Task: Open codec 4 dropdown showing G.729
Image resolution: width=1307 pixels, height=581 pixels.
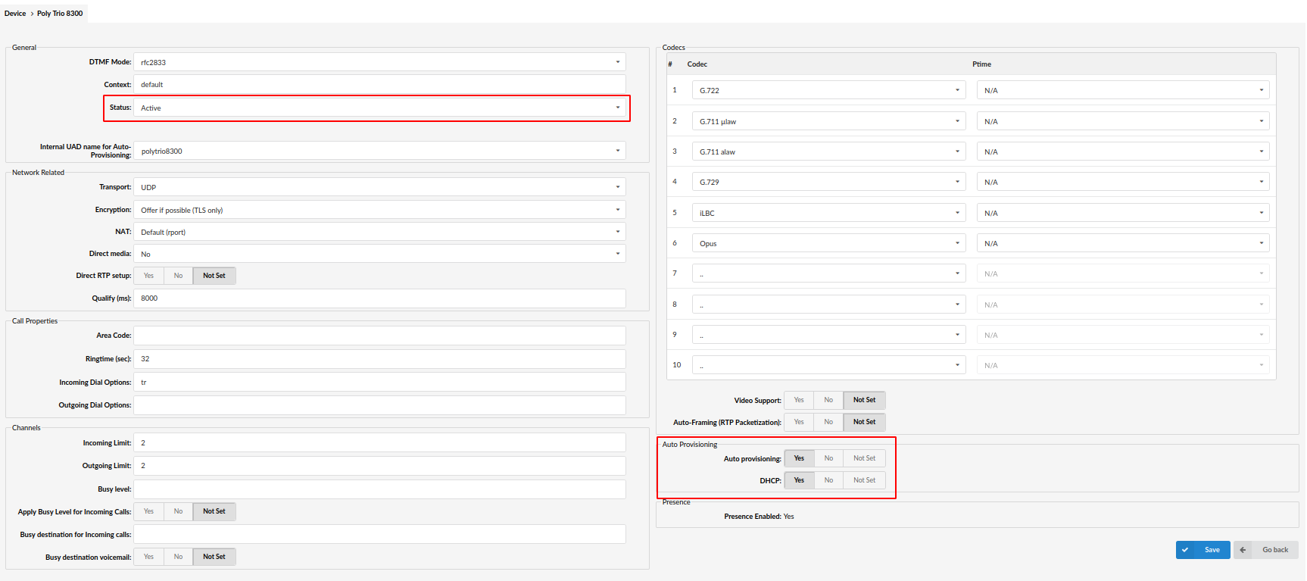Action: point(829,182)
